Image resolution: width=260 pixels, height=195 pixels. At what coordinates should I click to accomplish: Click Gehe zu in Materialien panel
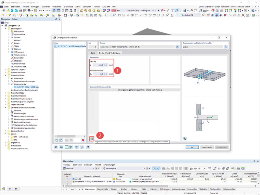pos(67,165)
